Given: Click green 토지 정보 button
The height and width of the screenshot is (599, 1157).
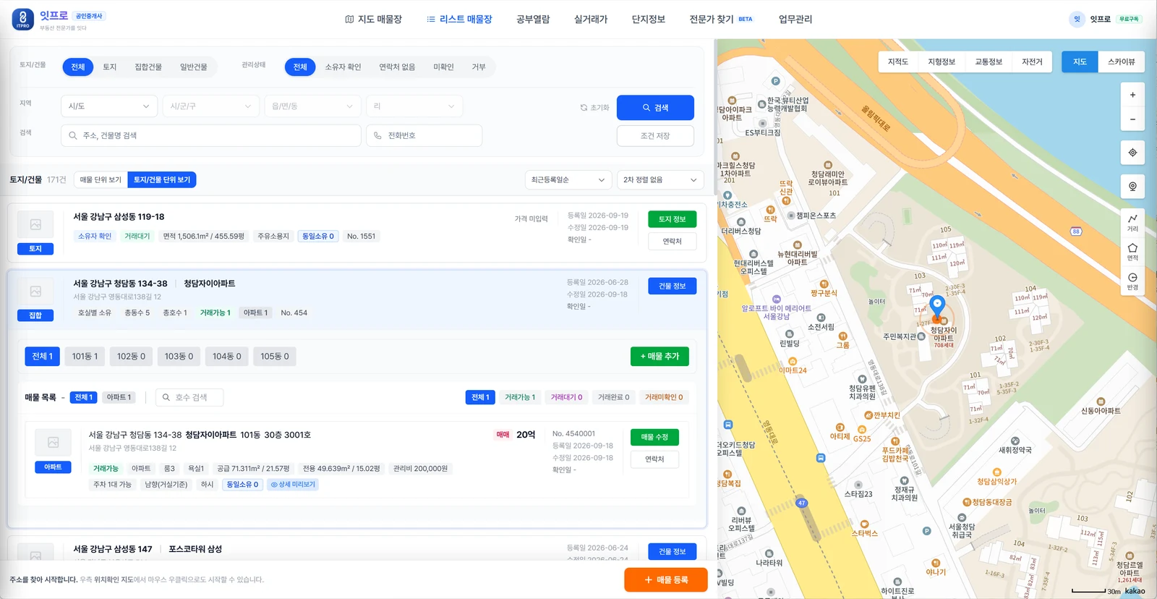Looking at the screenshot, I should [x=673, y=219].
